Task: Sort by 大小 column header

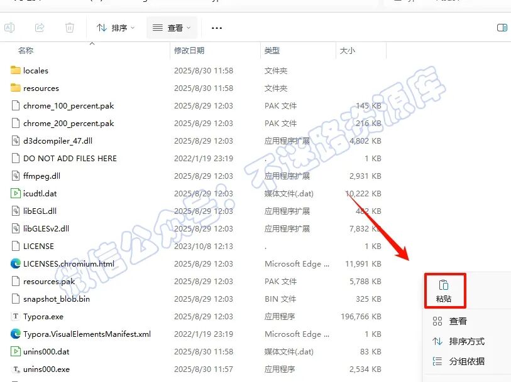Action: [x=347, y=50]
